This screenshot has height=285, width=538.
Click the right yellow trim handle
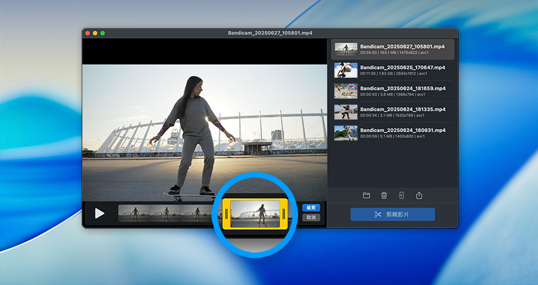click(x=285, y=213)
